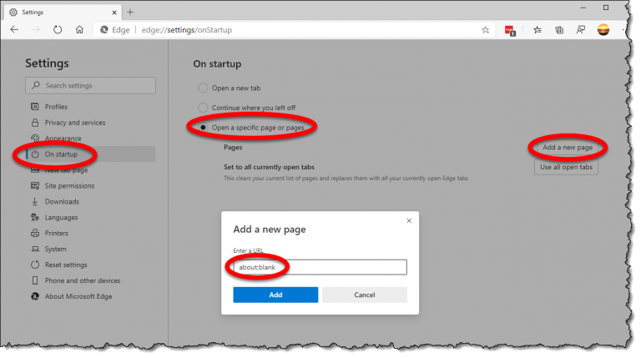Click the Add a new page button
641x358 pixels.
point(568,148)
